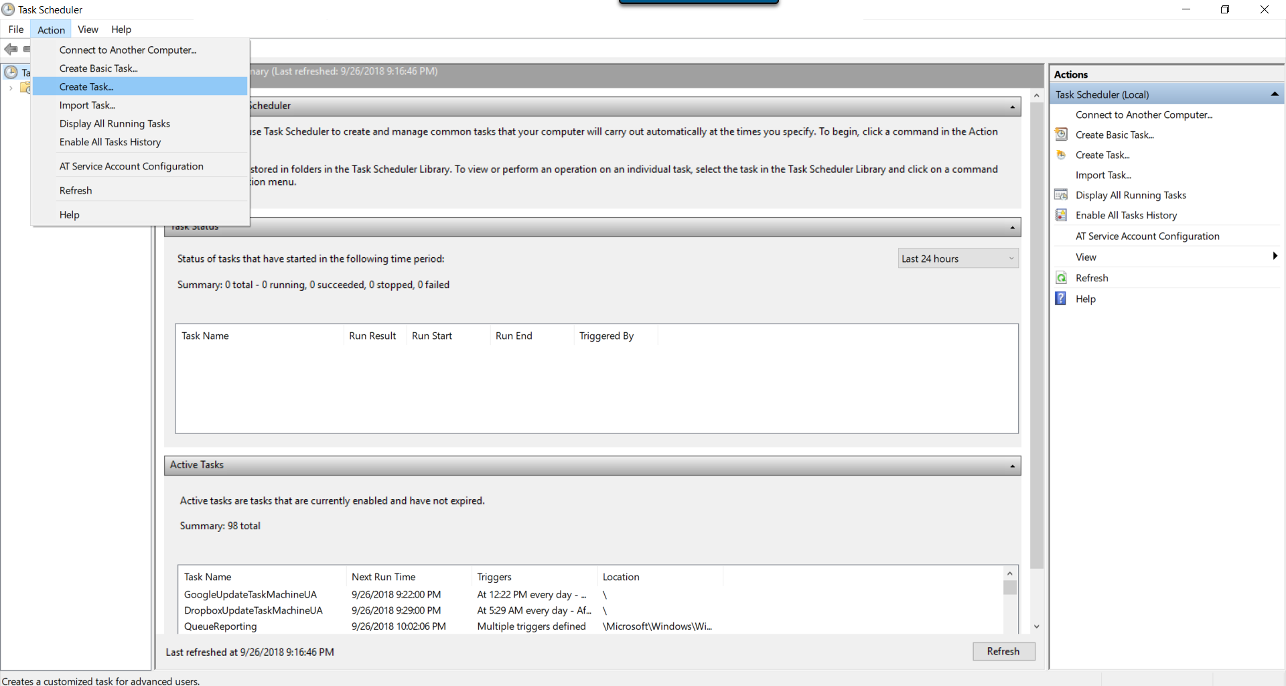This screenshot has width=1286, height=686.
Task: Sort by Run Result column header
Action: coord(374,336)
